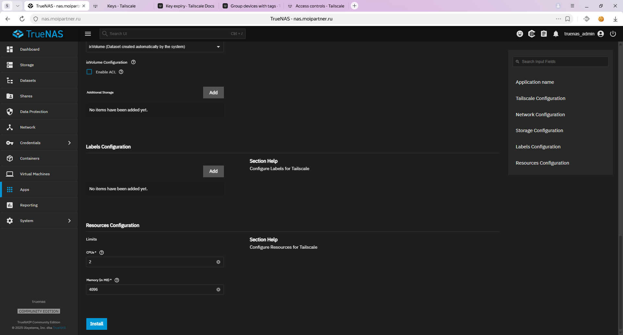Click ixVolume Configuration help icon

pos(133,62)
